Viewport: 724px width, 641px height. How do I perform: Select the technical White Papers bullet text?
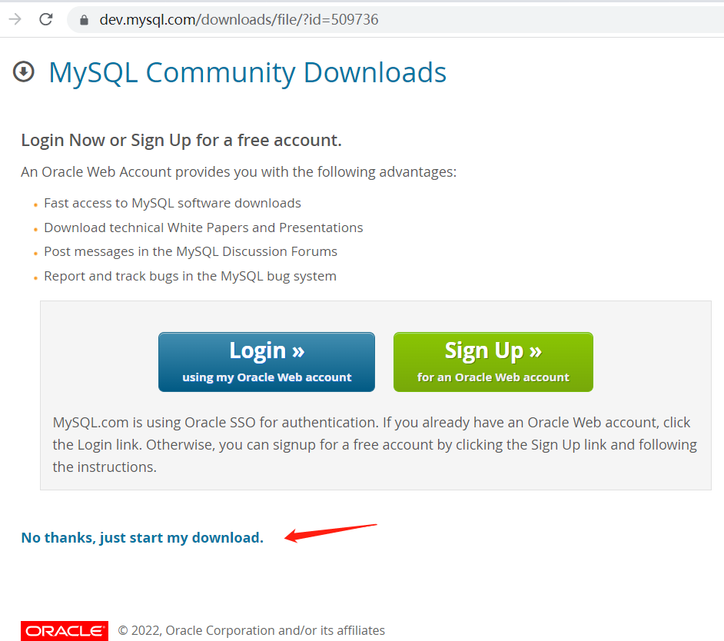tap(204, 228)
